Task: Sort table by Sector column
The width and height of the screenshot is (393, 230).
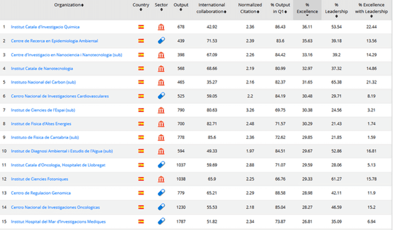Action: pos(161,7)
